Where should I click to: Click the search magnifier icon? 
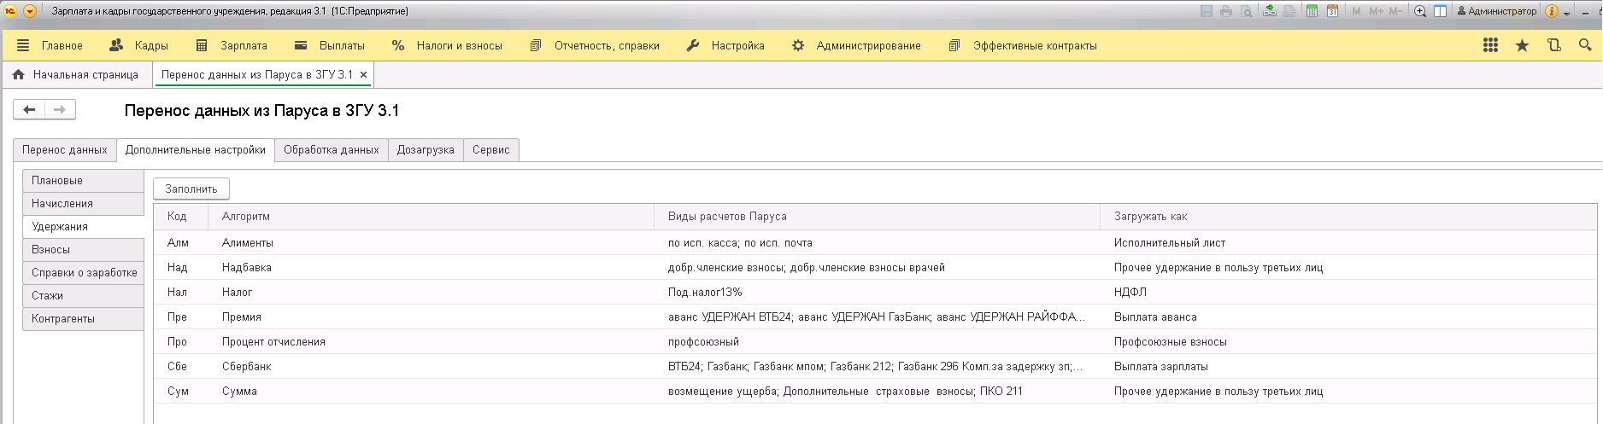point(1584,45)
